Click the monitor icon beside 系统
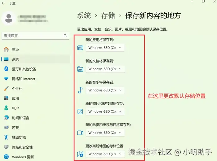217x161 pixels. (x=6, y=59)
